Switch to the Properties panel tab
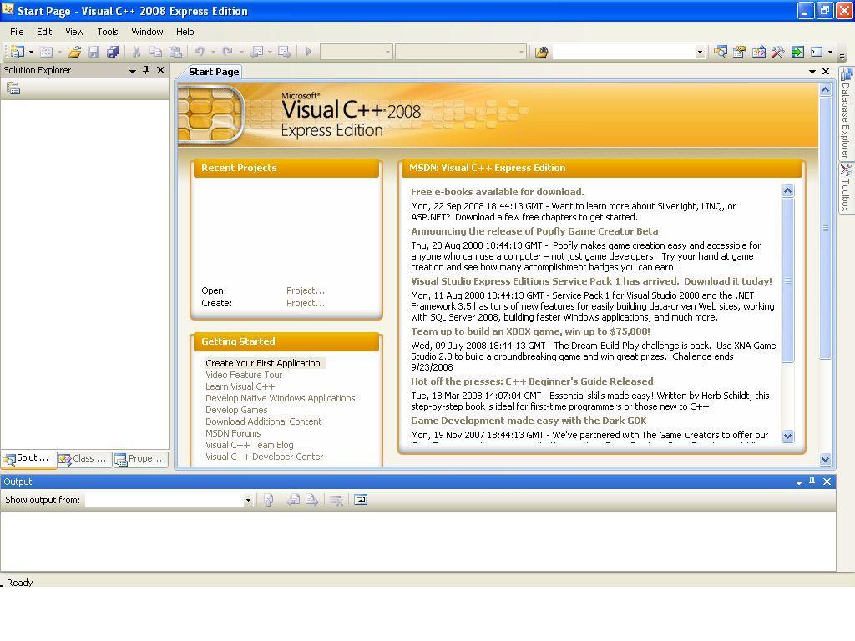This screenshot has width=855, height=641. [x=140, y=459]
